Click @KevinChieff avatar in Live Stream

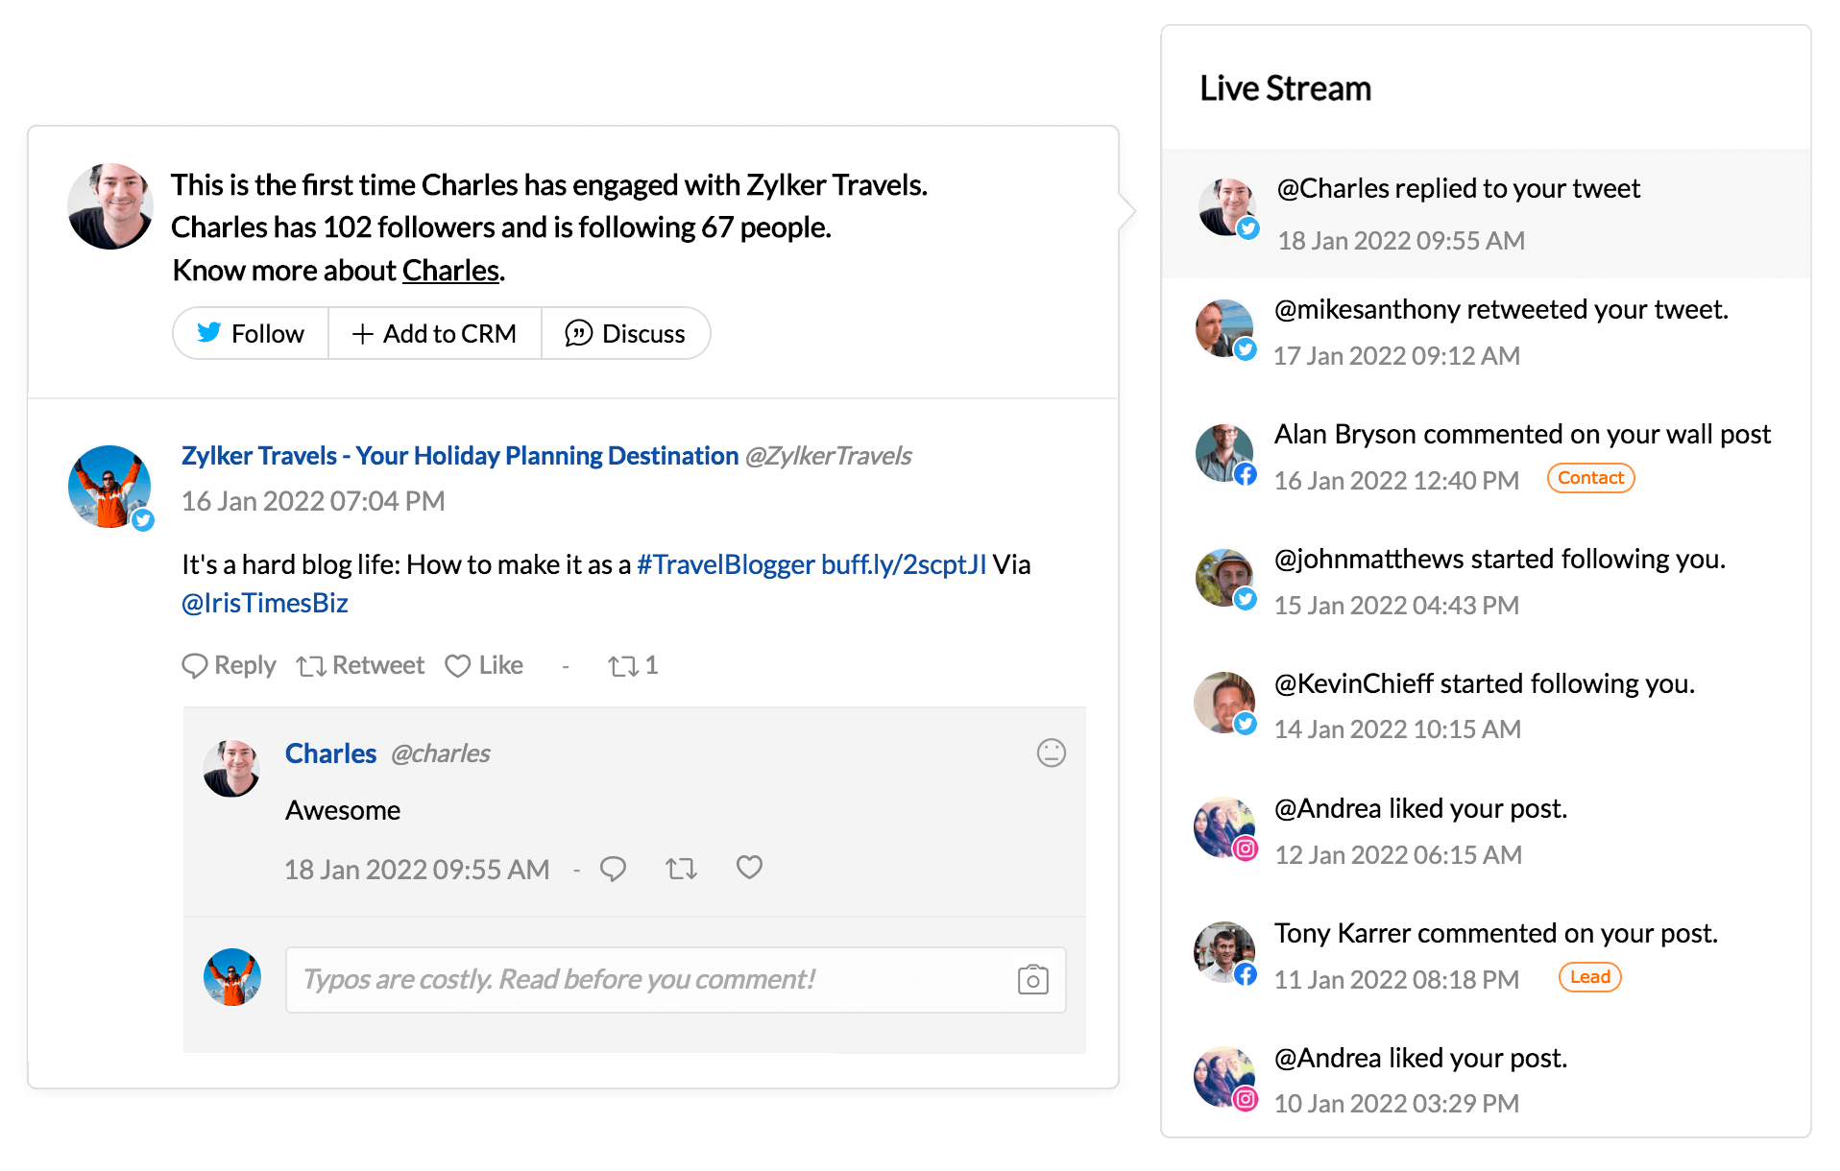click(1224, 703)
